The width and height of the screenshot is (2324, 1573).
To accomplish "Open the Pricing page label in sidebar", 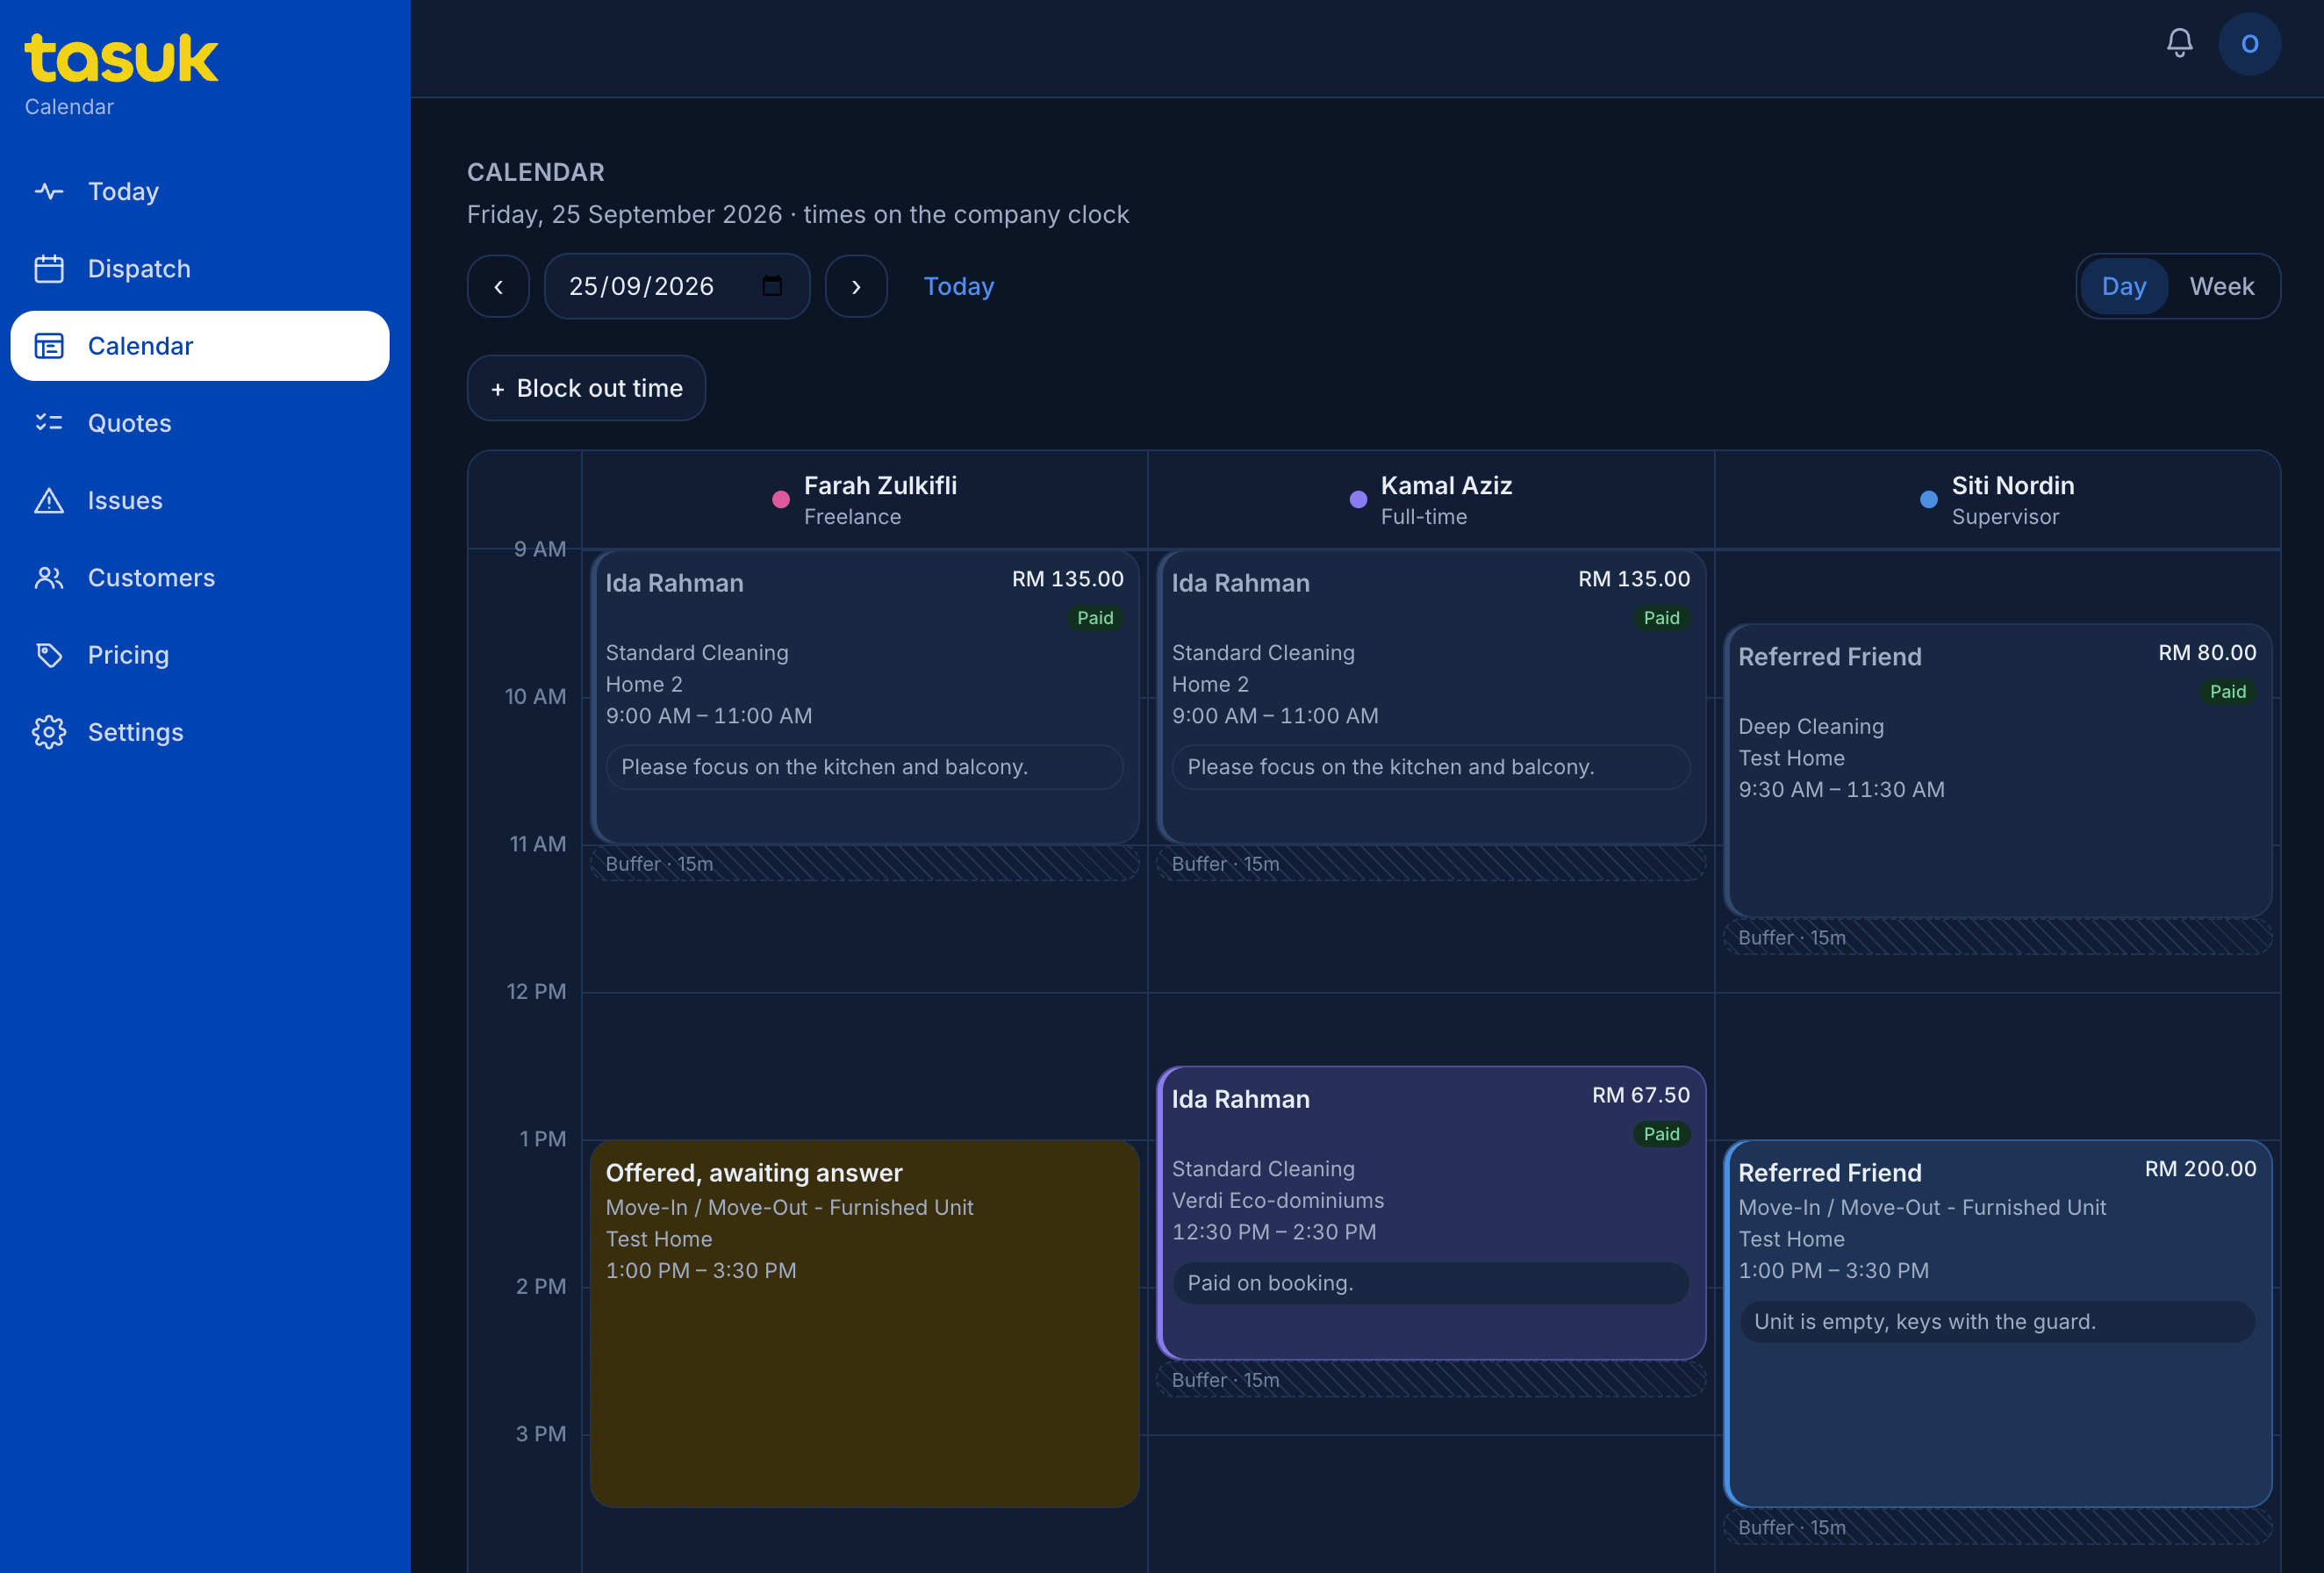I will pos(128,655).
